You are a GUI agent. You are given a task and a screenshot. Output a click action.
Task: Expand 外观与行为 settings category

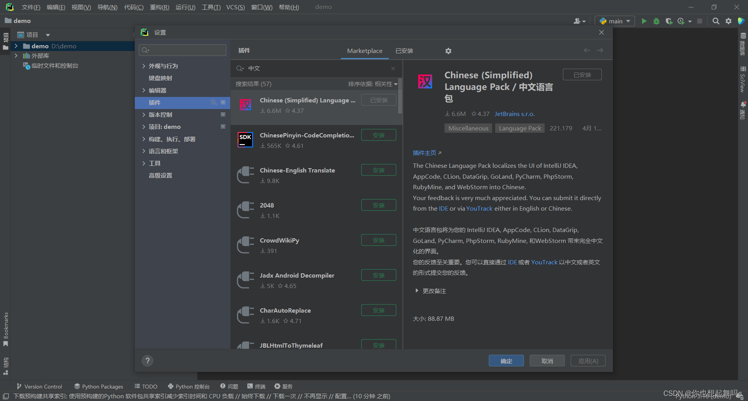pos(144,66)
